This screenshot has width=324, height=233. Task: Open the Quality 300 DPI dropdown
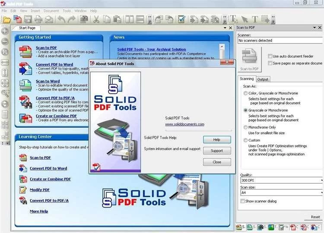[x=281, y=180]
